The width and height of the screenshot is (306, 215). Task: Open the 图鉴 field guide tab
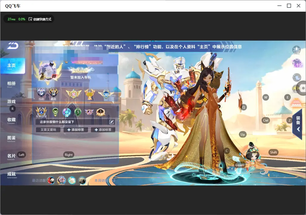click(11, 138)
